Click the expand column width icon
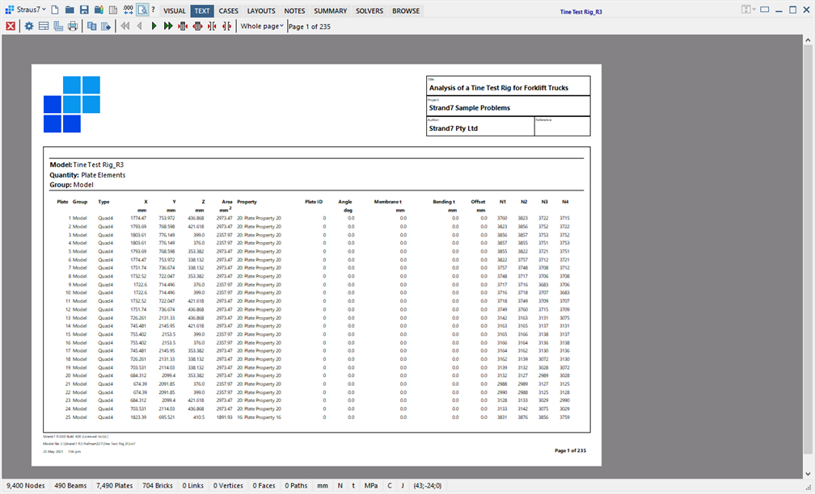The height and width of the screenshot is (494, 815). (x=197, y=26)
